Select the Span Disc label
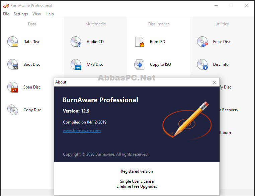The height and width of the screenshot is (196, 255). coord(32,87)
